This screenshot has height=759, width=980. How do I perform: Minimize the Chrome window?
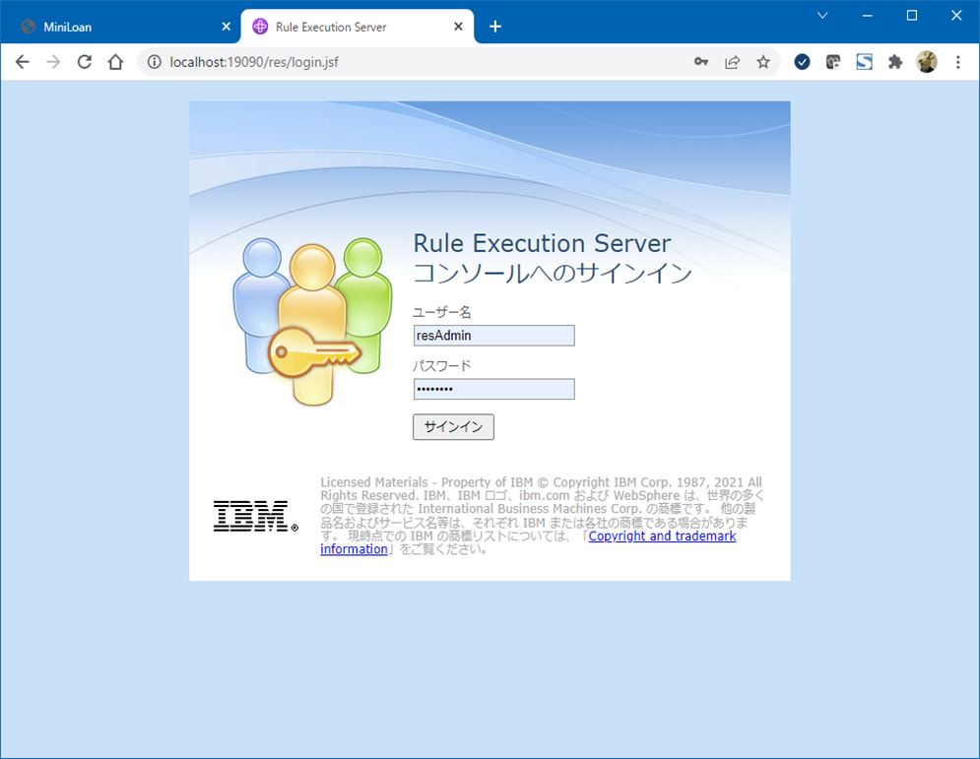pyautogui.click(x=867, y=16)
